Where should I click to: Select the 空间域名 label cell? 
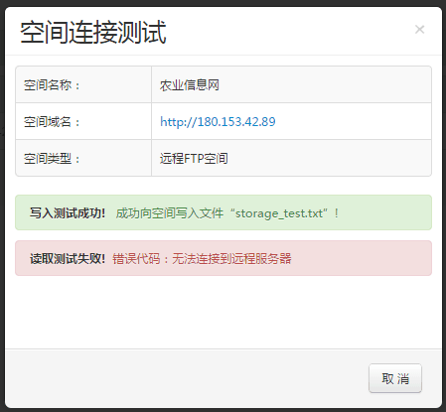coord(83,121)
